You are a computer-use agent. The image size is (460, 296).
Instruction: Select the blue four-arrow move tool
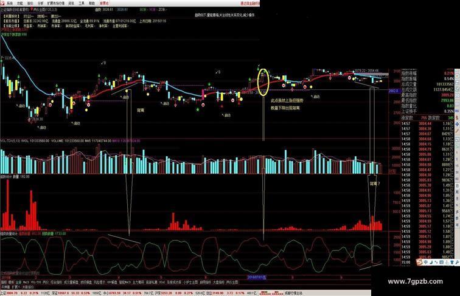point(457,124)
